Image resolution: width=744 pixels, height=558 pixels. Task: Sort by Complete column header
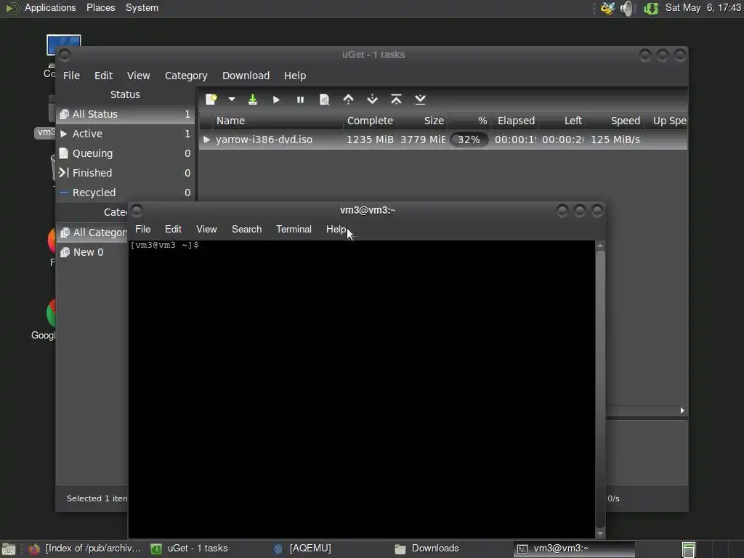[370, 121]
